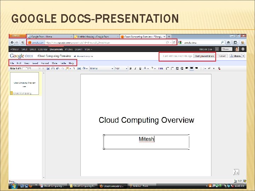Open the background fill bucket tool

point(84,69)
